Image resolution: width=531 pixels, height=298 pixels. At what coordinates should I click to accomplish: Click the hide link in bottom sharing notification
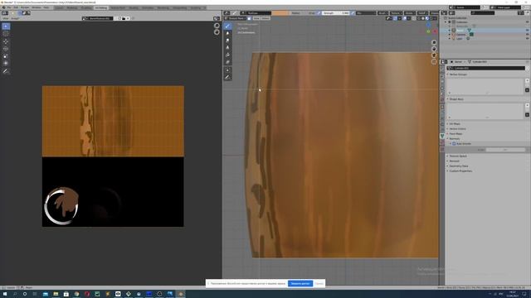319,283
